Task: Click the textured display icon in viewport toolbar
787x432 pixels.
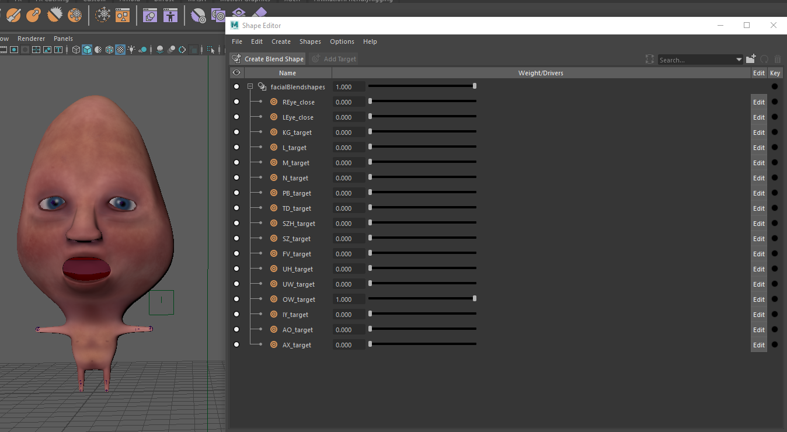Action: (120, 50)
